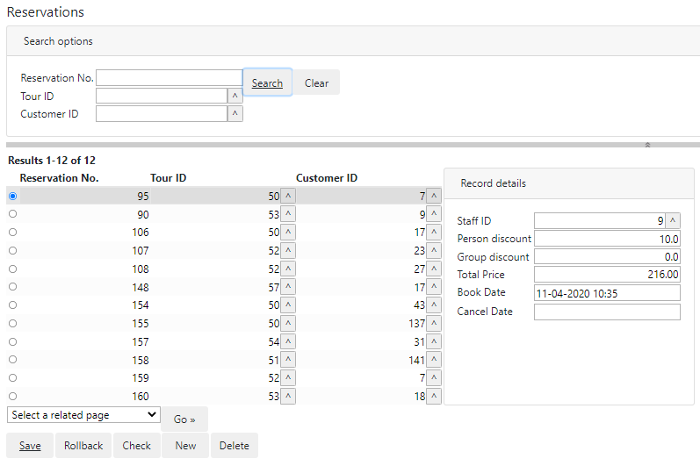This screenshot has width=700, height=466.
Task: Open Tour ID lookup in search options
Action: tap(235, 96)
